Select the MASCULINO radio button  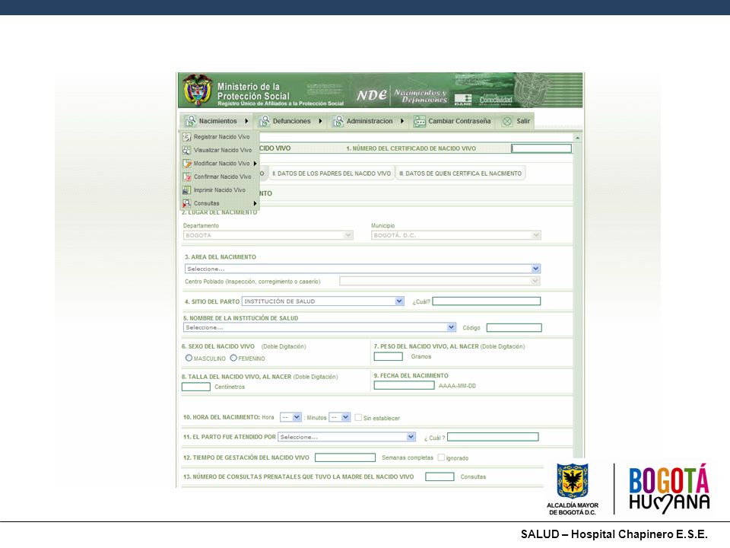189,358
